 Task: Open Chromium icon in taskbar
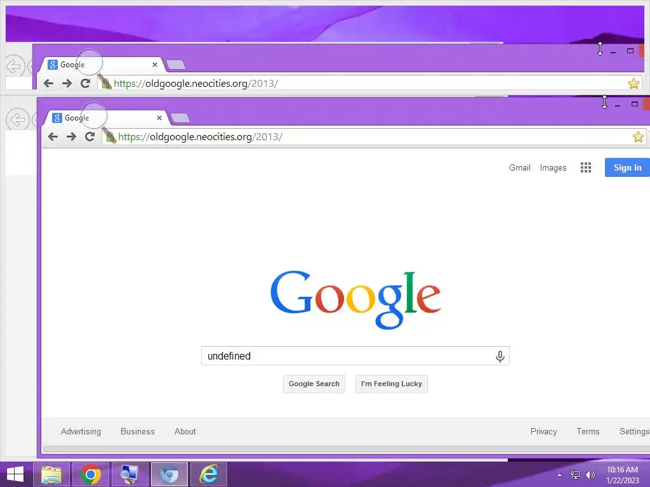[x=169, y=474]
